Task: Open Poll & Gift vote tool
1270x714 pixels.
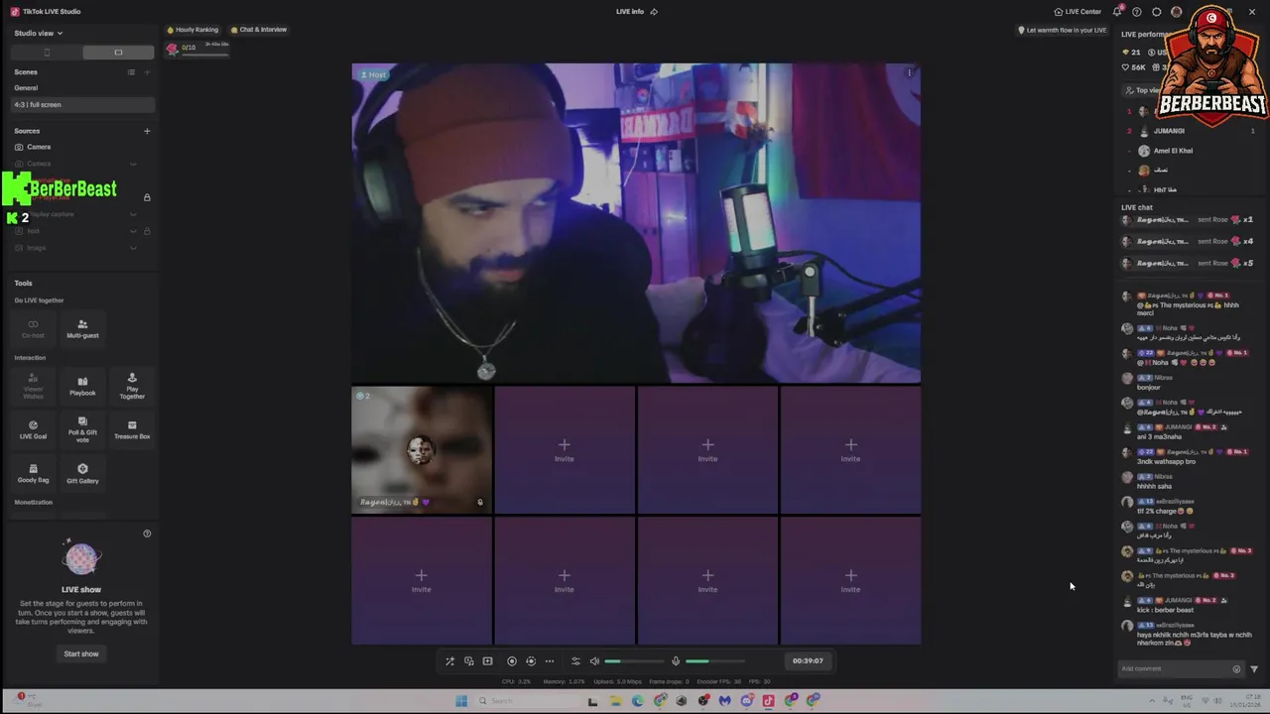Action: click(x=82, y=429)
